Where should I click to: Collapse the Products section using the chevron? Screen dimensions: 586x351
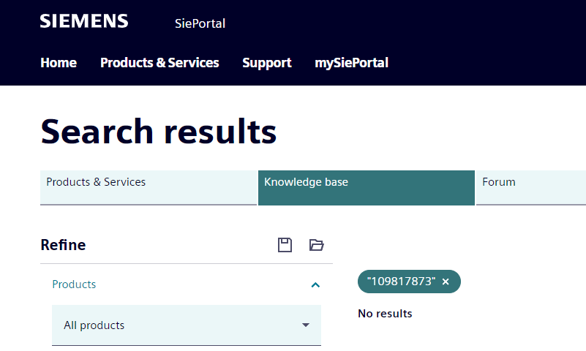coord(315,284)
